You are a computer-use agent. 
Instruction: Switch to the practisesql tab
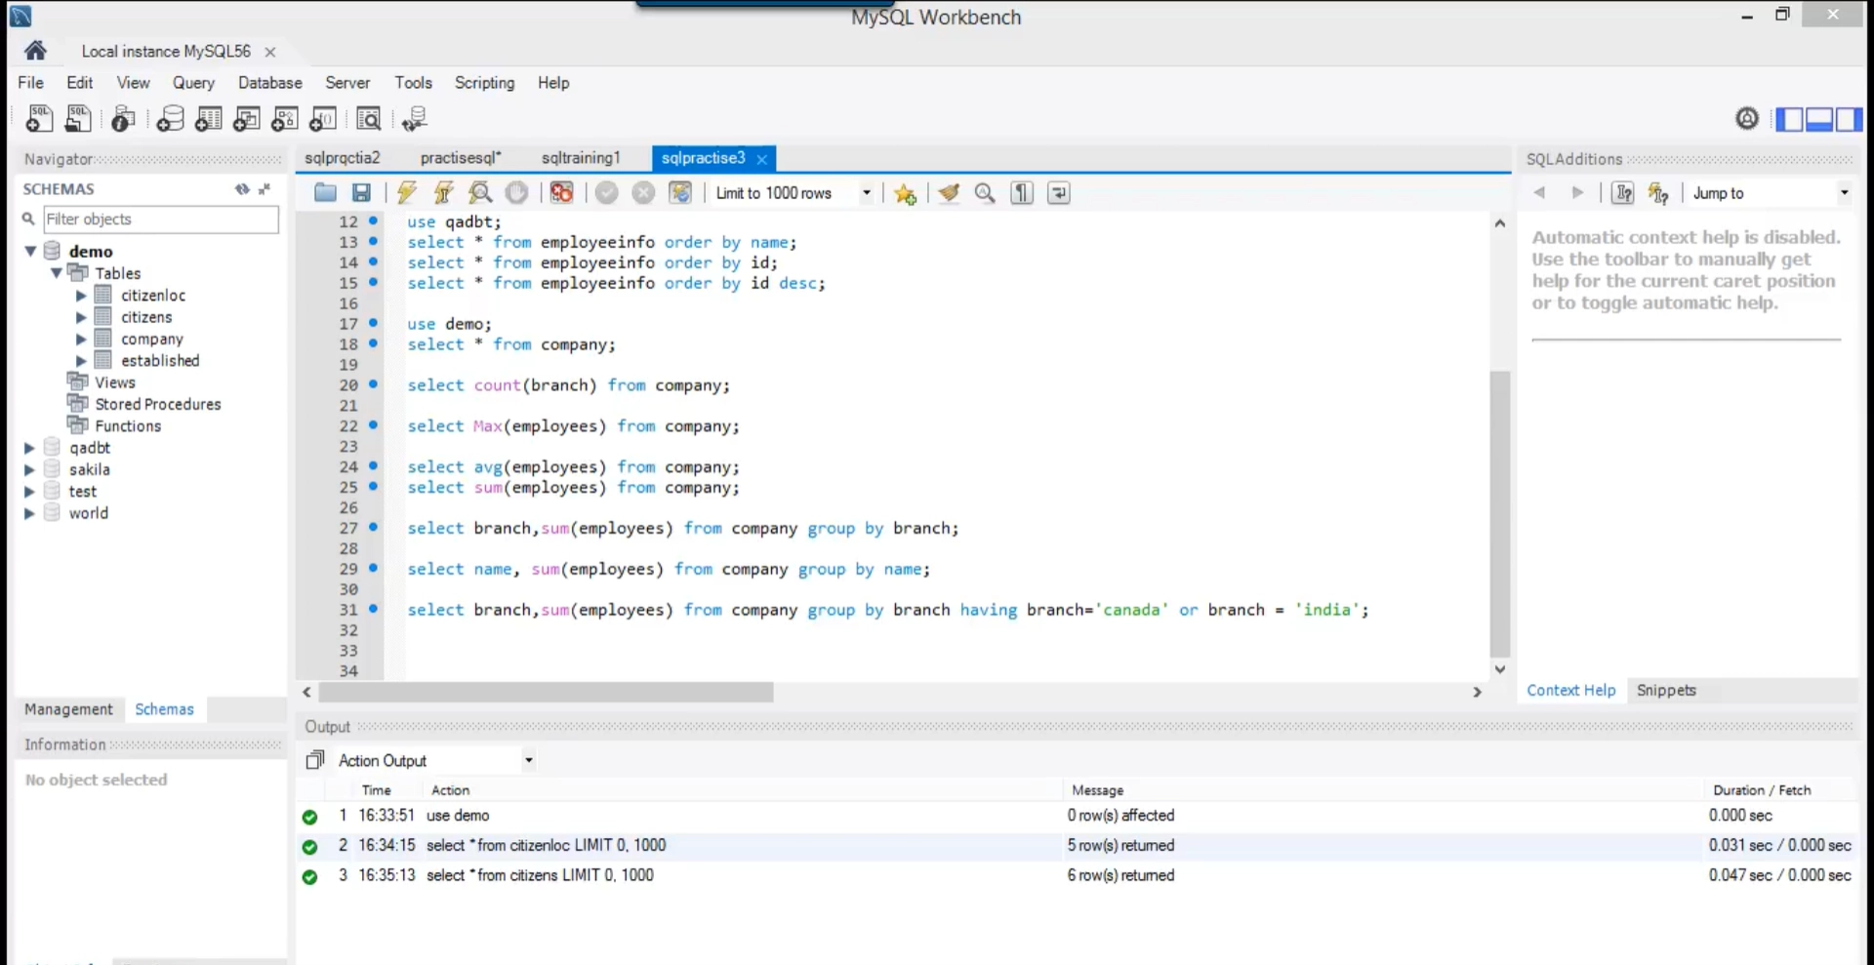tap(461, 158)
